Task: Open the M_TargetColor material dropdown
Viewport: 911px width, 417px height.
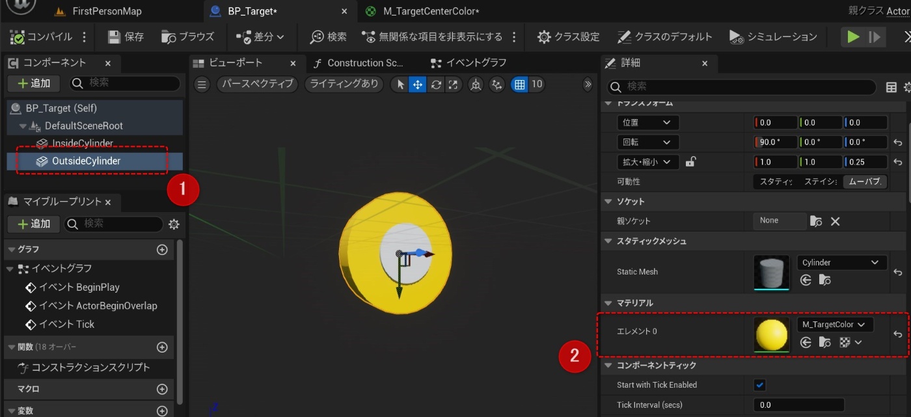Action: tap(835, 324)
